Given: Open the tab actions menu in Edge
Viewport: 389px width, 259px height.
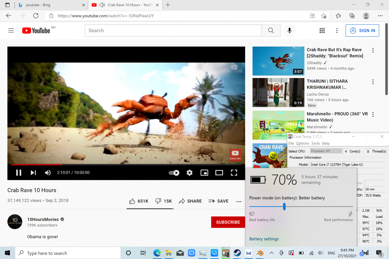Looking at the screenshot, I should [x=7, y=5].
